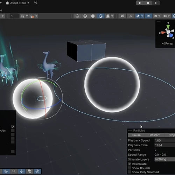Screen dimensions: 175x175
Task: Click the Particles count value 2
Action: [155, 150]
